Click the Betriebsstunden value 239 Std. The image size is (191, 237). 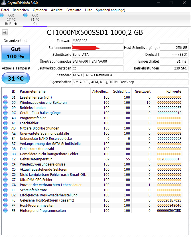pyautogui.click(x=174, y=68)
